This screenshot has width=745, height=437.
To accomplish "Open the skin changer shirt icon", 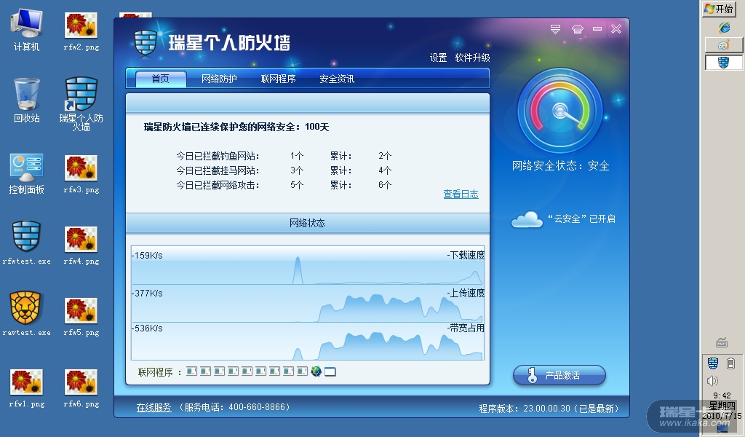I will 577,29.
